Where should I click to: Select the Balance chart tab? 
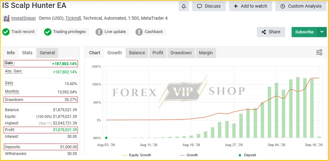(137, 53)
